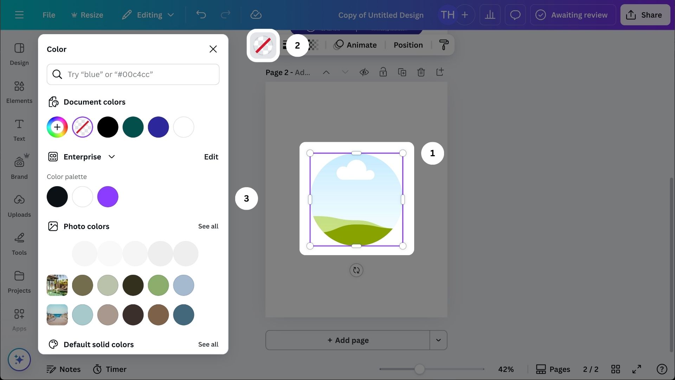
Task: Open the Add page options dropdown arrow
Action: coord(438,340)
